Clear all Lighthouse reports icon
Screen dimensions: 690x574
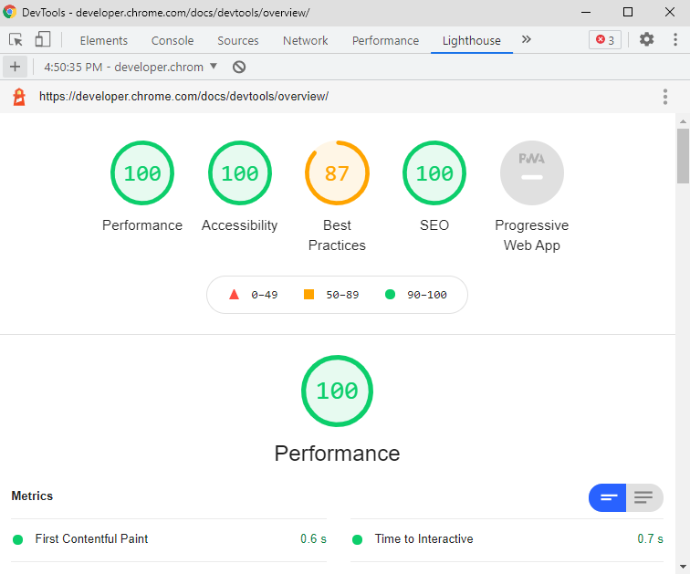pyautogui.click(x=239, y=67)
